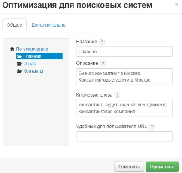Open the Дополнительно tab
Image resolution: width=182 pixels, height=173 pixels.
[49, 25]
